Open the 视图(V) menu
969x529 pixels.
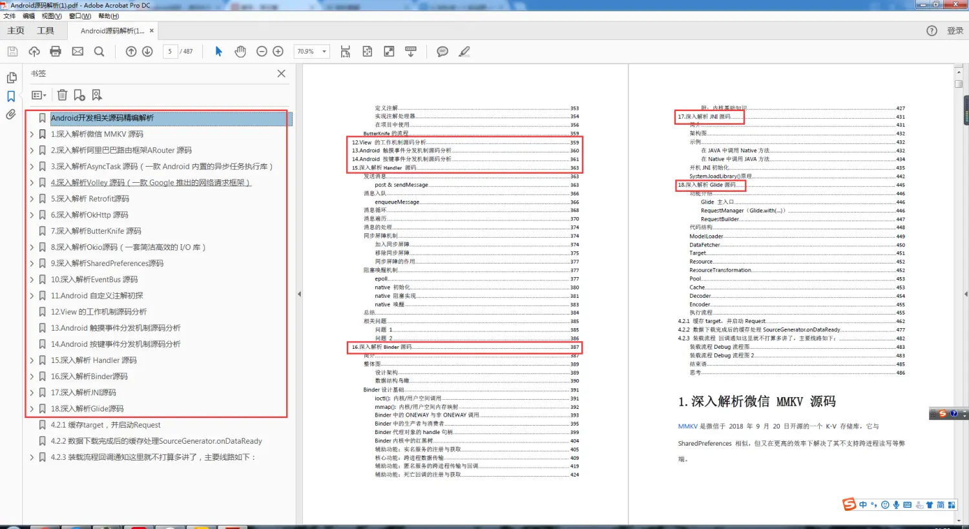(52, 16)
